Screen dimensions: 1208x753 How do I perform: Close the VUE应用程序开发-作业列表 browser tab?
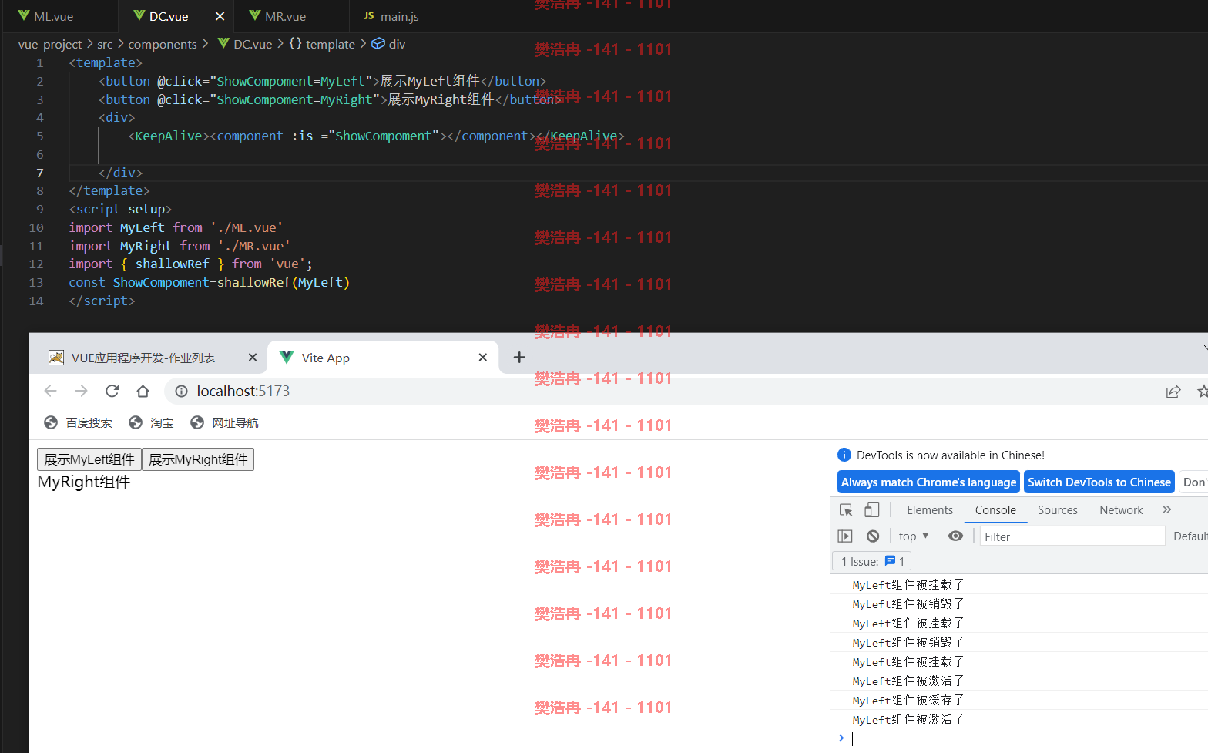[x=252, y=358]
